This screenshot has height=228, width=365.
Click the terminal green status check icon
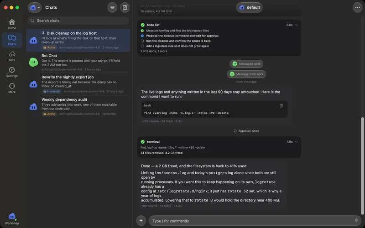pyautogui.click(x=143, y=142)
